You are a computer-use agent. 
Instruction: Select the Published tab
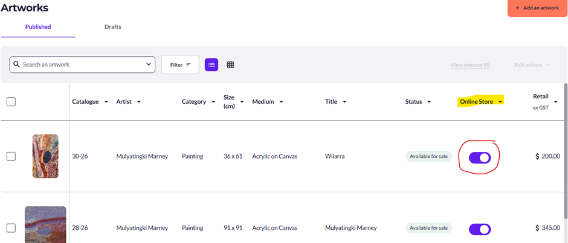[38, 27]
